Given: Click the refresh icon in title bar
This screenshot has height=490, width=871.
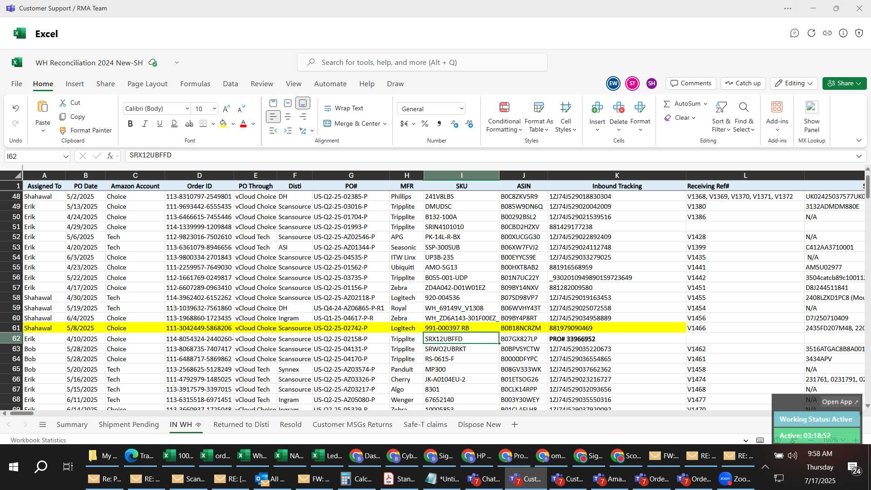Looking at the screenshot, I should coord(811,33).
